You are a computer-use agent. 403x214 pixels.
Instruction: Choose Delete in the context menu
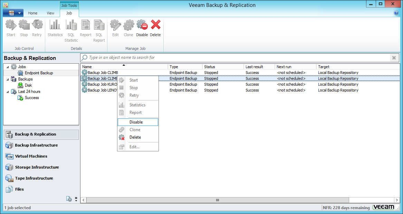(x=135, y=137)
